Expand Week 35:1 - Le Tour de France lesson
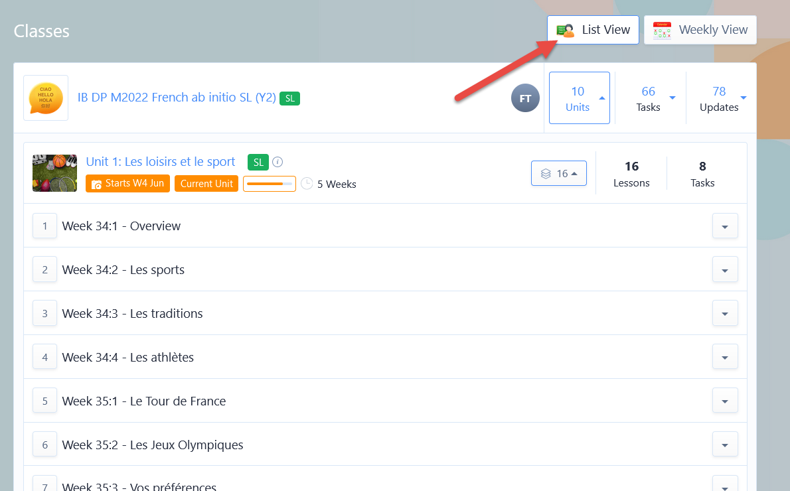790x491 pixels. (x=725, y=401)
